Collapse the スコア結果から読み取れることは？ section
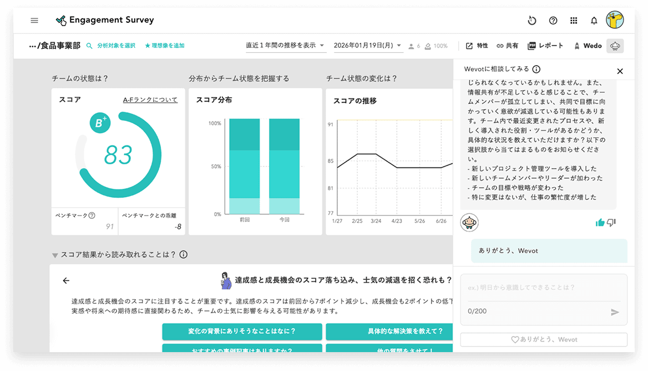 point(54,255)
